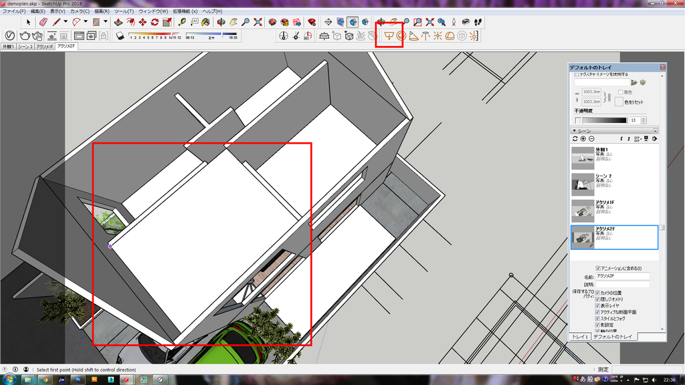The height and width of the screenshot is (385, 685).
Task: Toggle 着色 checkbox in material panel
Action: (620, 92)
